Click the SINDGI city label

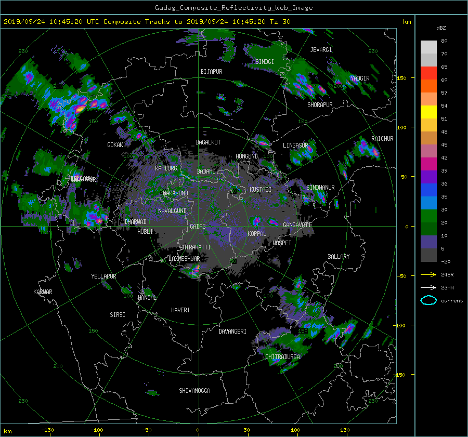click(265, 62)
